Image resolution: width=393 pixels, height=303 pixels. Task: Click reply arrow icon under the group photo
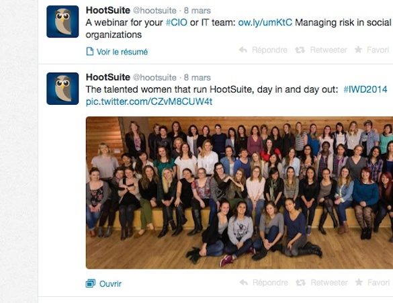(244, 282)
